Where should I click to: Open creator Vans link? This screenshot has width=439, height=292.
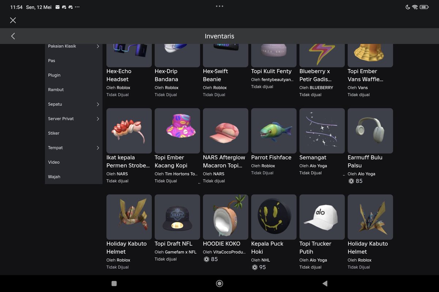(x=363, y=88)
